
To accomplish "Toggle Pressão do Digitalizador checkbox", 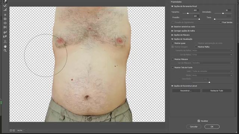I will click(x=173, y=22).
